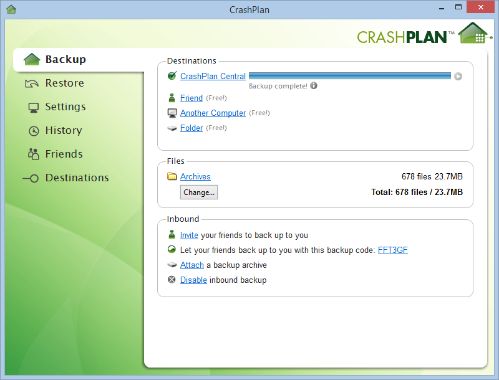Start backup with the play button

tap(458, 76)
